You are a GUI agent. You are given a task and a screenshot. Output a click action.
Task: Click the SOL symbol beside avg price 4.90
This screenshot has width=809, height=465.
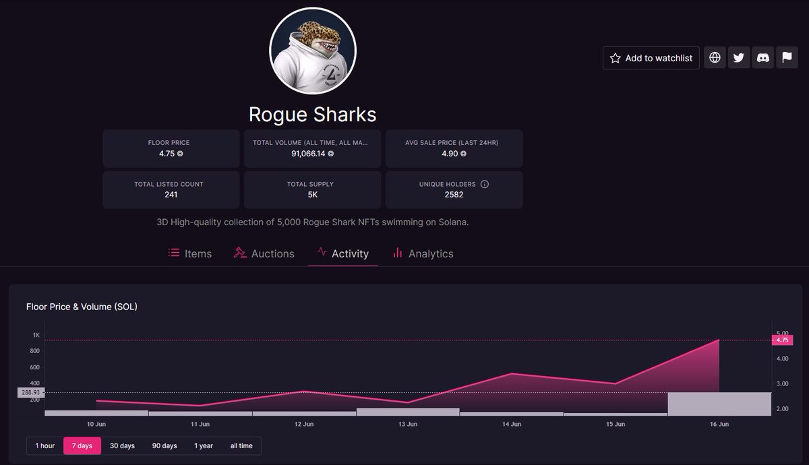pyautogui.click(x=463, y=154)
